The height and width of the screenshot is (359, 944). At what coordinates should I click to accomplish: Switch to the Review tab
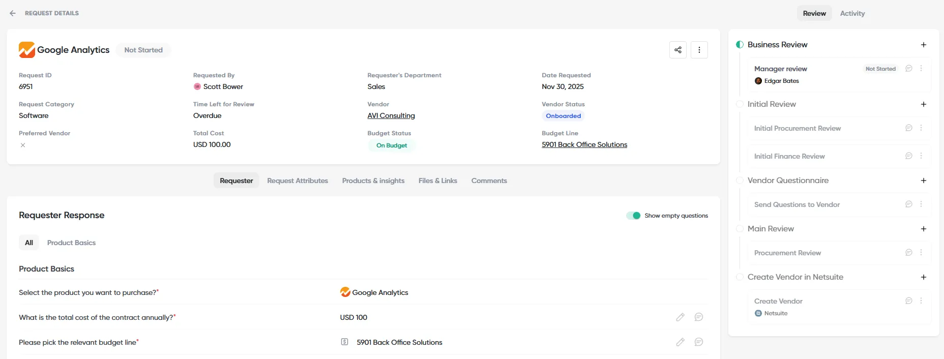(x=814, y=13)
